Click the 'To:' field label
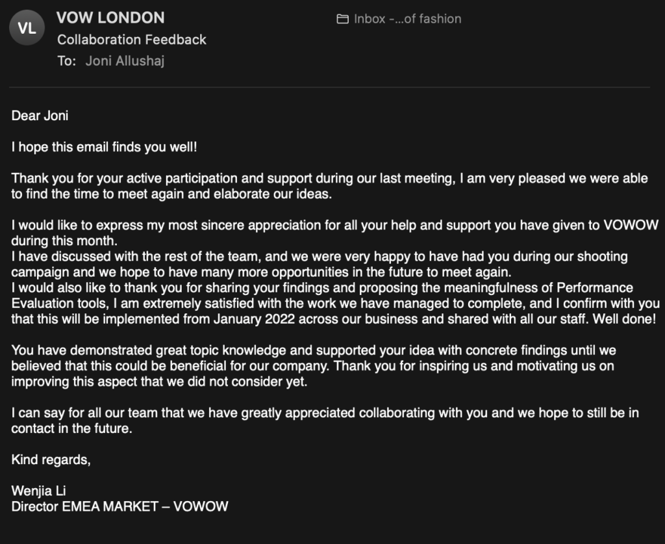 point(67,60)
